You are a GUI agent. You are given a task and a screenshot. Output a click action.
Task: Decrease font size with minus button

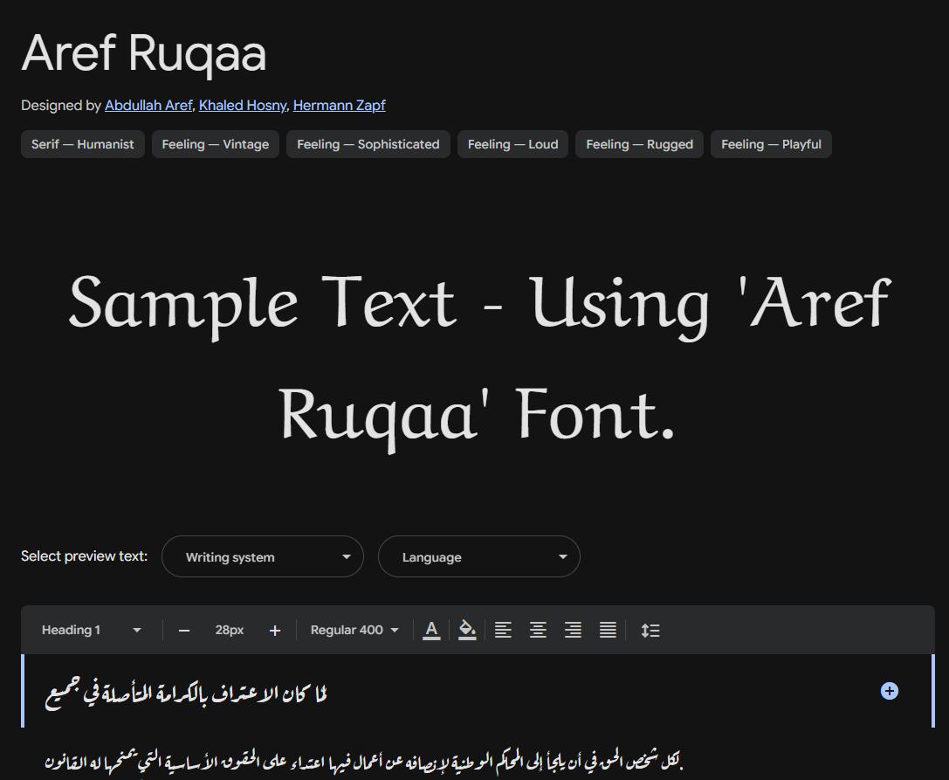pos(184,631)
